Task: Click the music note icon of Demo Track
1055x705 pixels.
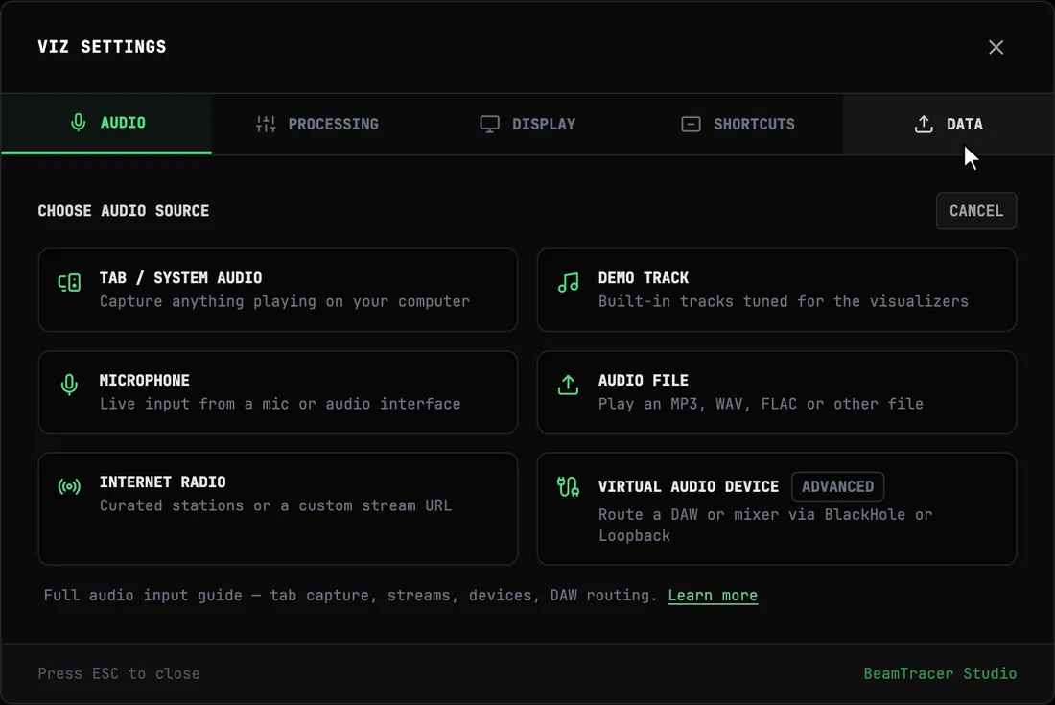Action: point(569,283)
